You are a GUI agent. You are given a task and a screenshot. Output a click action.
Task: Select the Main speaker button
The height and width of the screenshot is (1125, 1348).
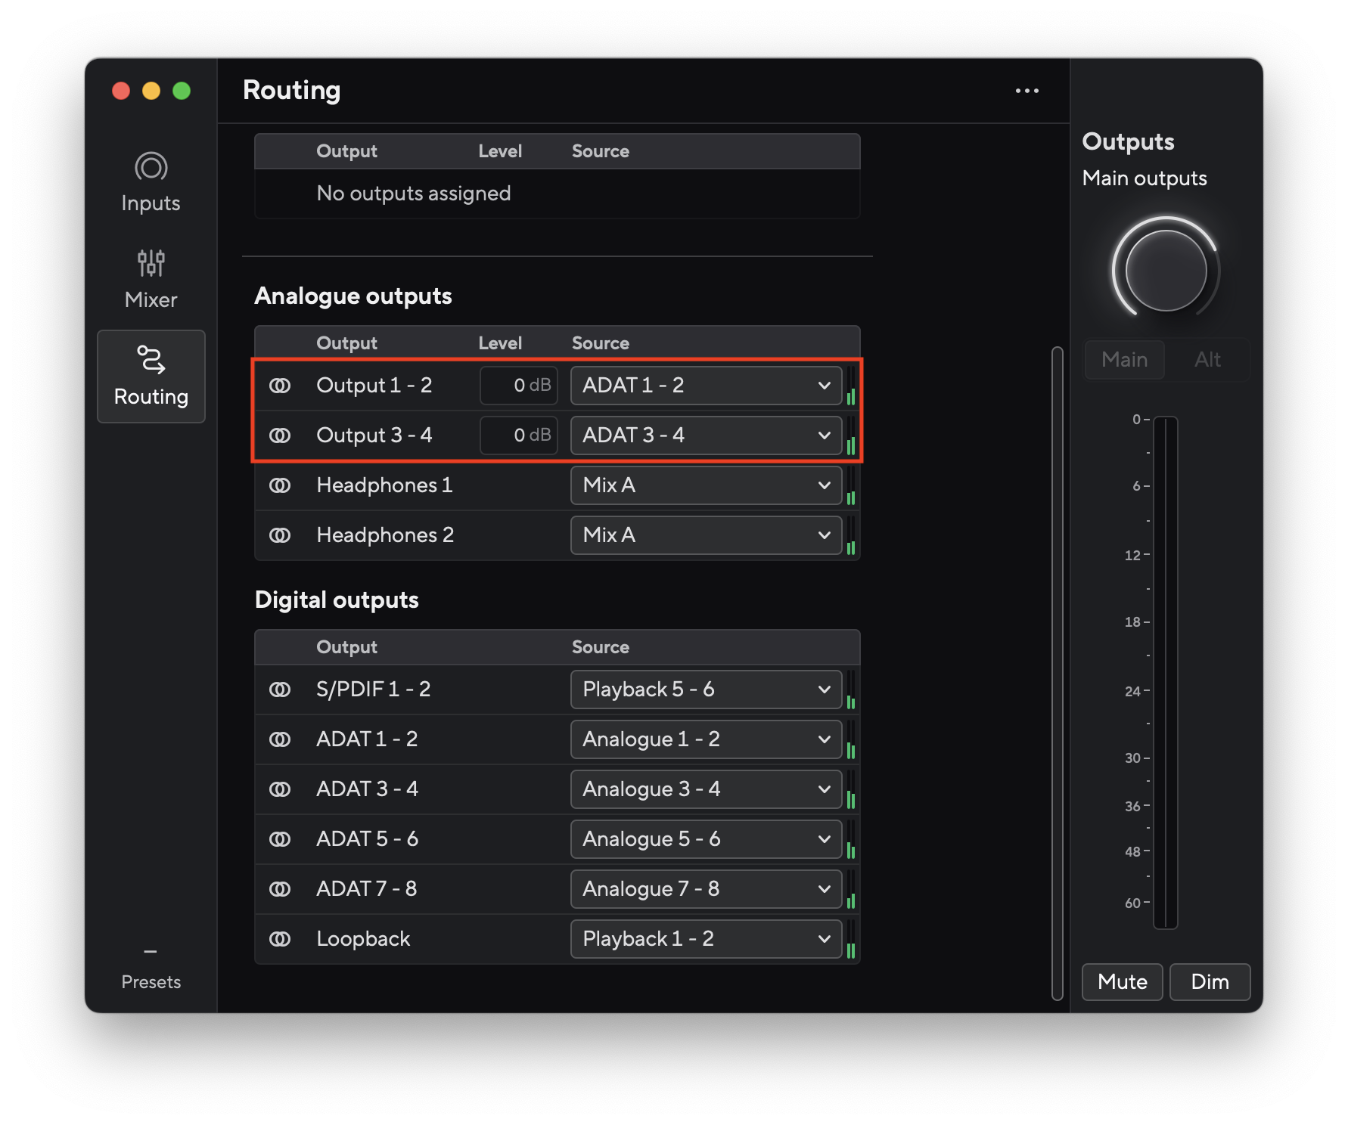click(x=1125, y=360)
